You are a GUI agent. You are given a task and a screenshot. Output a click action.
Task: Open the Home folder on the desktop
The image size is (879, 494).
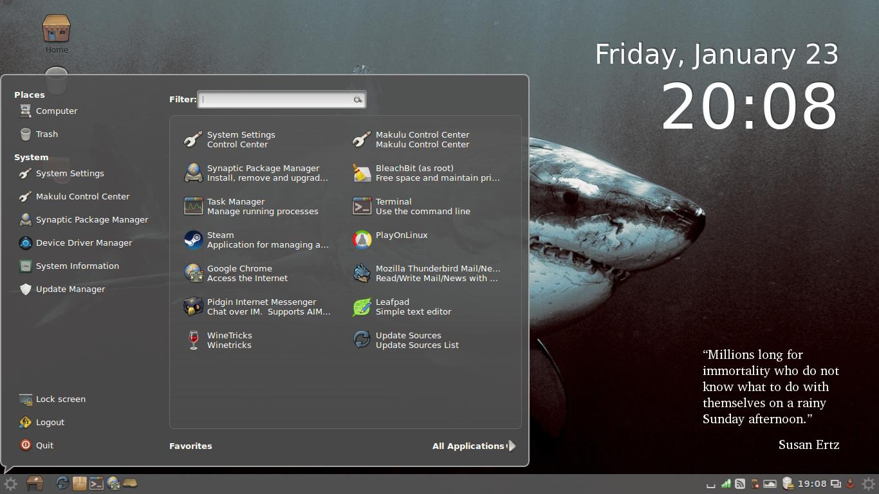coord(57,34)
